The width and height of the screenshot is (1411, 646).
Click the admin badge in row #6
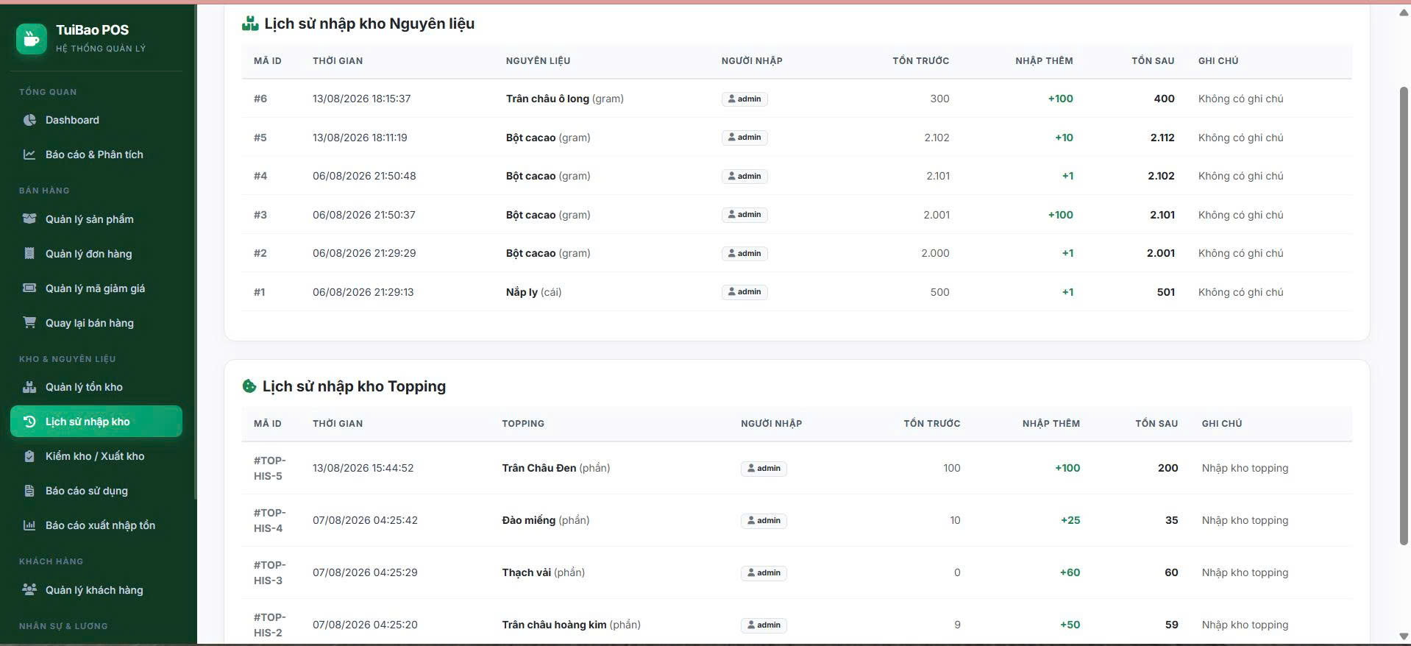point(744,99)
